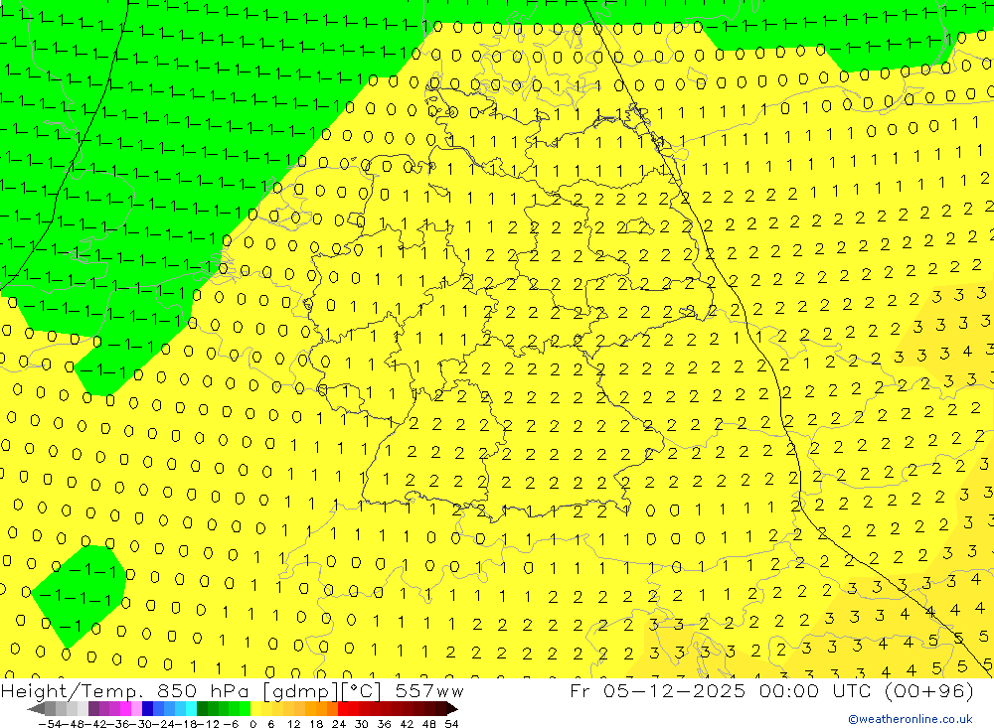Click the weatheronline.co.uk copyright link
The image size is (994, 728).
click(911, 719)
